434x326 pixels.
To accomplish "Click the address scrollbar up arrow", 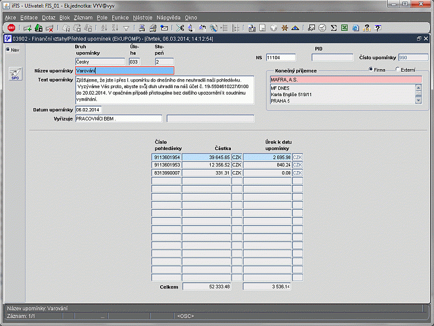I will coord(418,88).
